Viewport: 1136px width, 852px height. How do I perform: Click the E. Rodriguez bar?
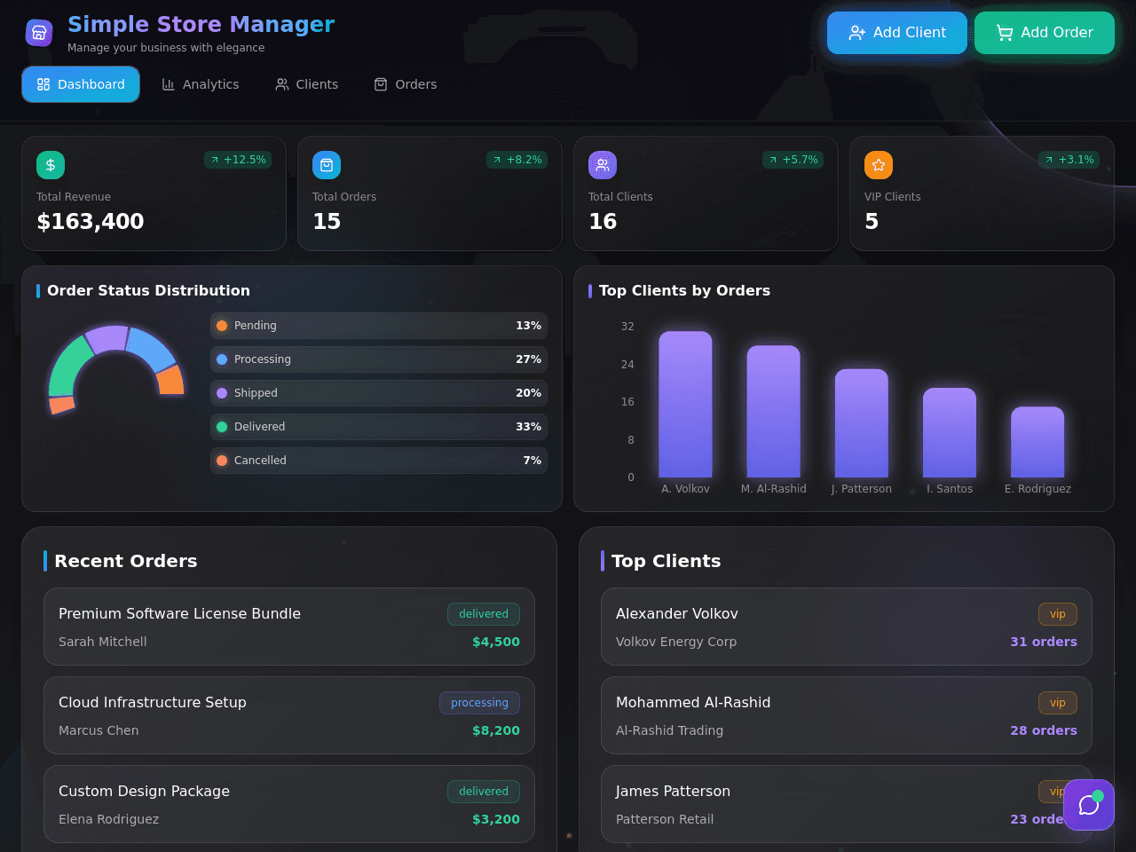click(1037, 442)
